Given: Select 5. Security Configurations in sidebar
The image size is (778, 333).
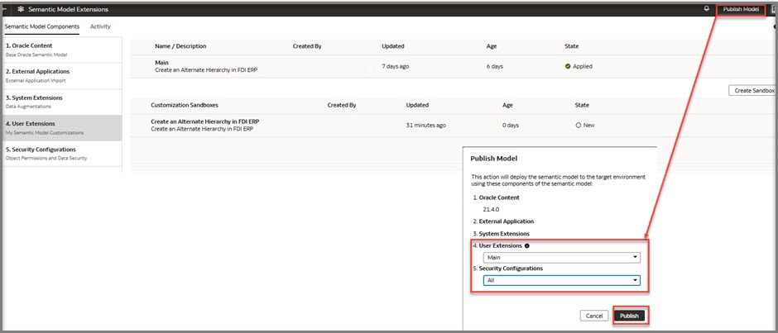Looking at the screenshot, I should tap(62, 154).
